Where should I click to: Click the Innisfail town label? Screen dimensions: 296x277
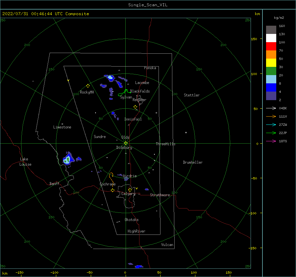(133, 119)
